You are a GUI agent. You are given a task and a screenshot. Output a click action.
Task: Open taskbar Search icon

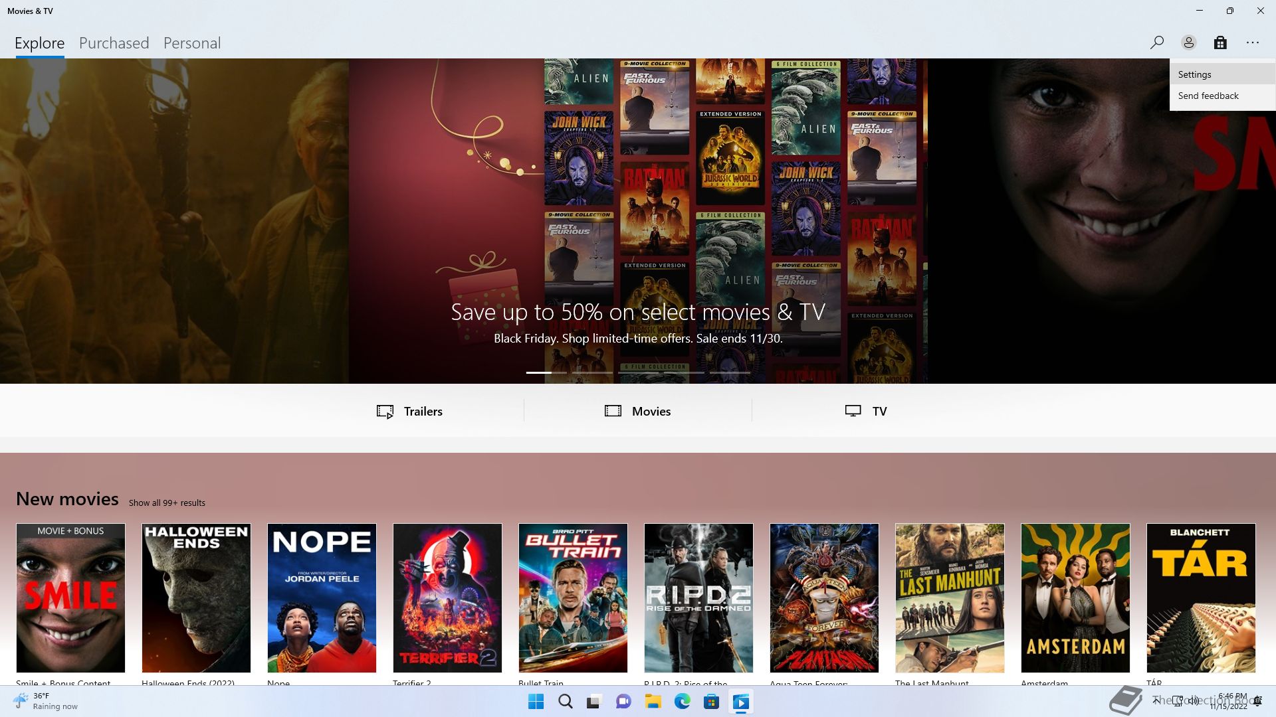(565, 702)
